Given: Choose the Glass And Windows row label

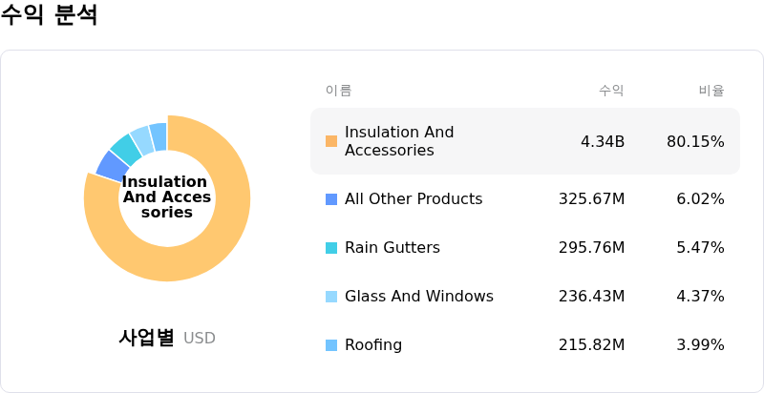Looking at the screenshot, I should click(x=418, y=297).
